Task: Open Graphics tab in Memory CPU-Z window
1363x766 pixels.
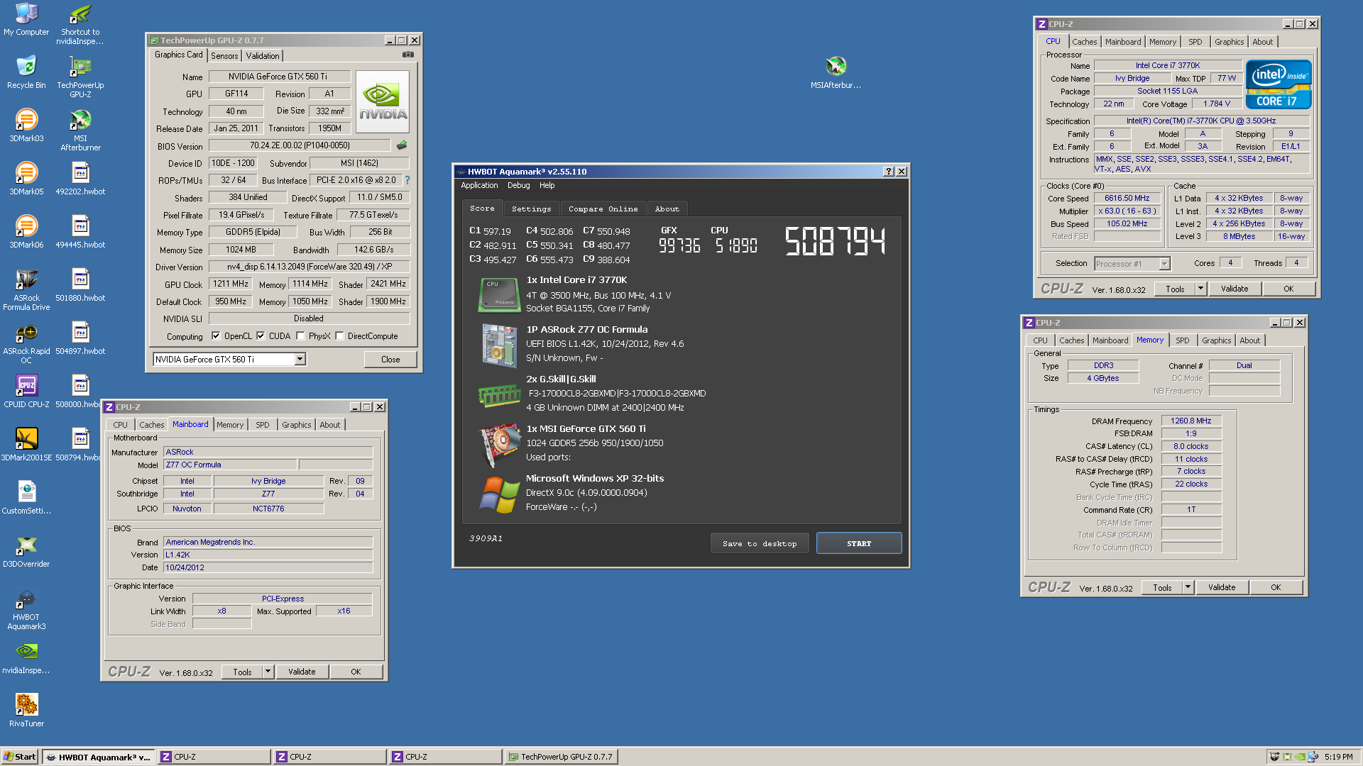Action: coord(1216,340)
